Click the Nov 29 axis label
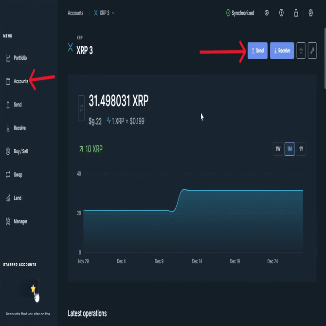 coord(83,261)
